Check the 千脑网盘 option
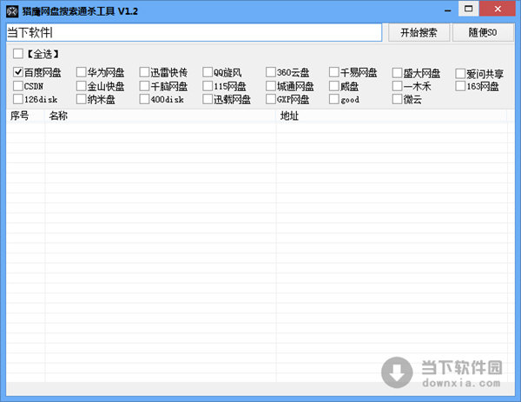The image size is (521, 402). 144,86
